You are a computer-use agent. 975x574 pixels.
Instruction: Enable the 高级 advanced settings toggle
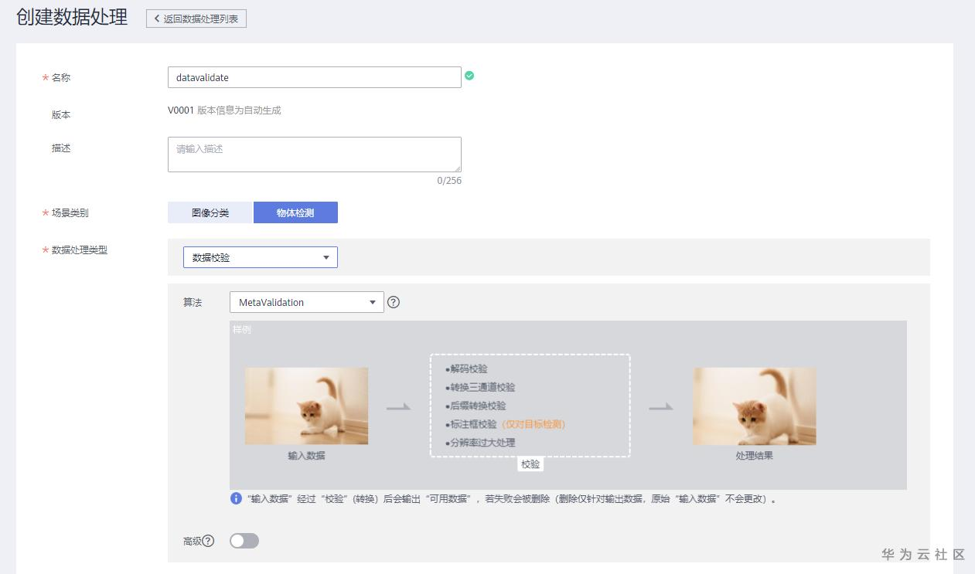(244, 541)
